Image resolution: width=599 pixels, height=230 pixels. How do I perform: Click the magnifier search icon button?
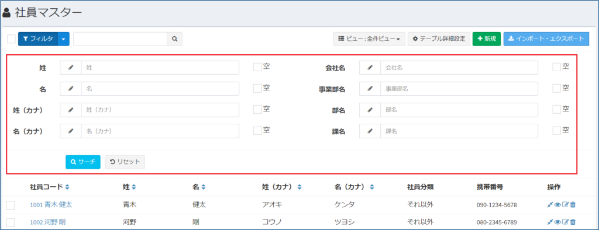(x=174, y=39)
